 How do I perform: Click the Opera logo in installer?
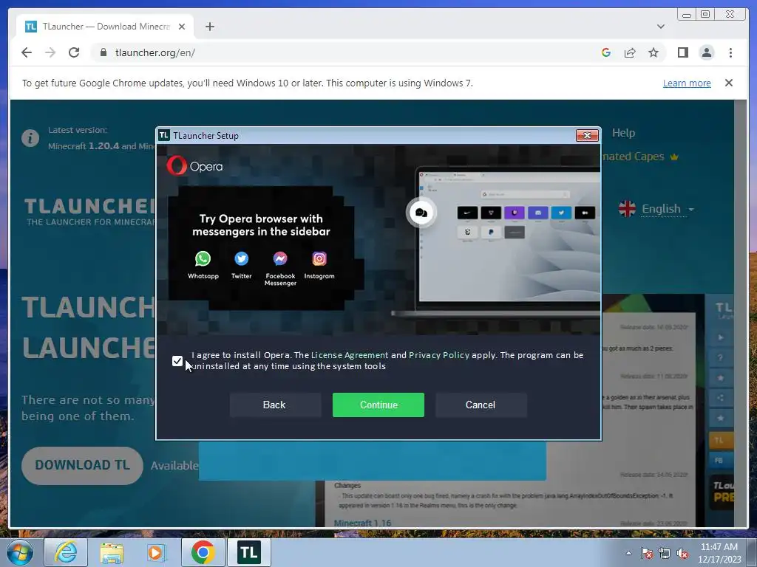pyautogui.click(x=194, y=166)
